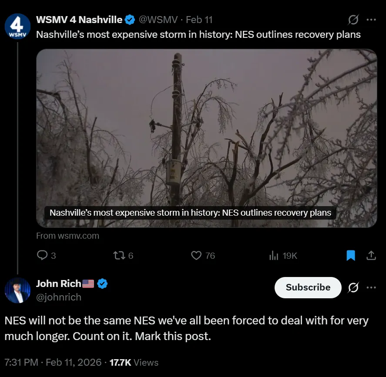
Task: Remove the bookmark from WSMV's post
Action: pos(351,256)
